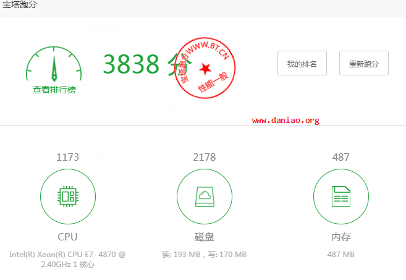Click the CPU label text

[67, 237]
